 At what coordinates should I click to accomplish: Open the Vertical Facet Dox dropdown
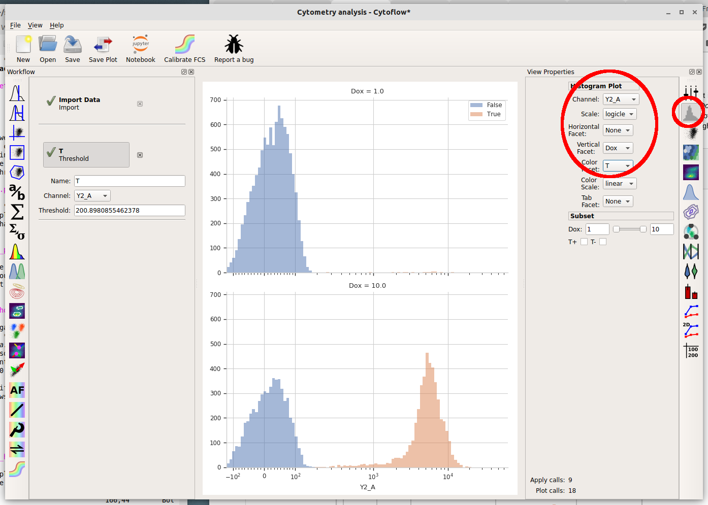[618, 148]
